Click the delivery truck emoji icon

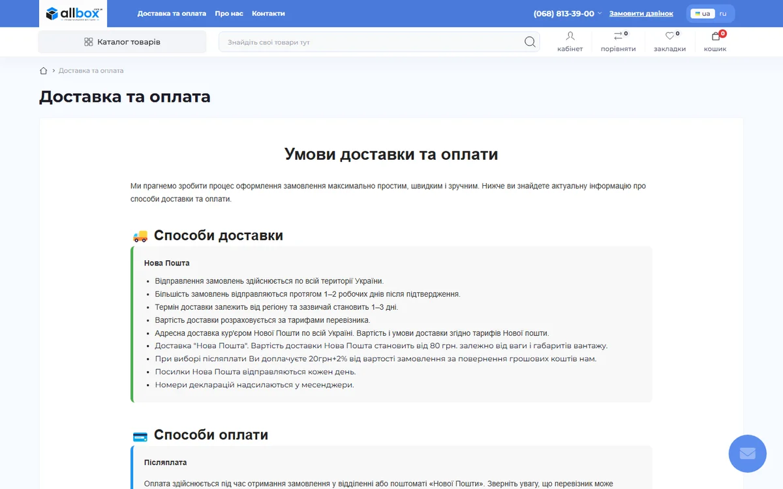tap(140, 236)
